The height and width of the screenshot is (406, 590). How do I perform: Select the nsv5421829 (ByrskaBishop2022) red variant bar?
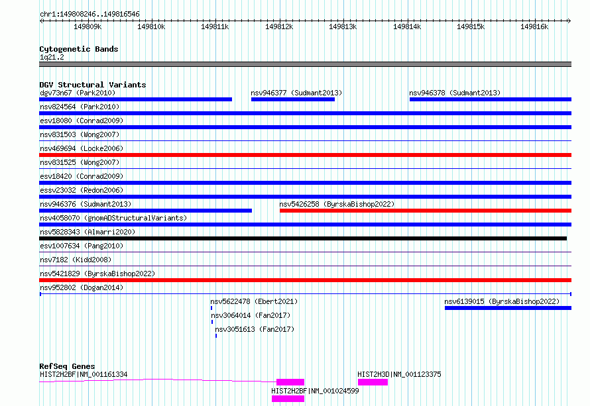tap(305, 280)
